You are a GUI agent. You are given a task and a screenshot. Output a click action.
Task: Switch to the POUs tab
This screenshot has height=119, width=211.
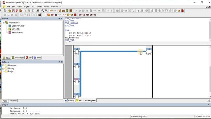[x=5, y=101]
